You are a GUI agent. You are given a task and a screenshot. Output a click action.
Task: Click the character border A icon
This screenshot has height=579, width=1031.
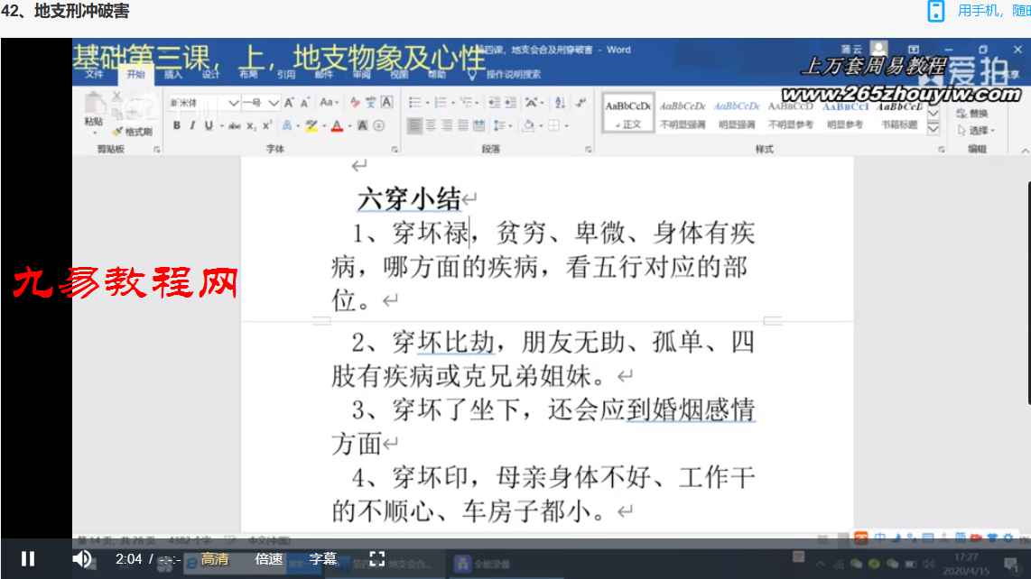coord(386,103)
